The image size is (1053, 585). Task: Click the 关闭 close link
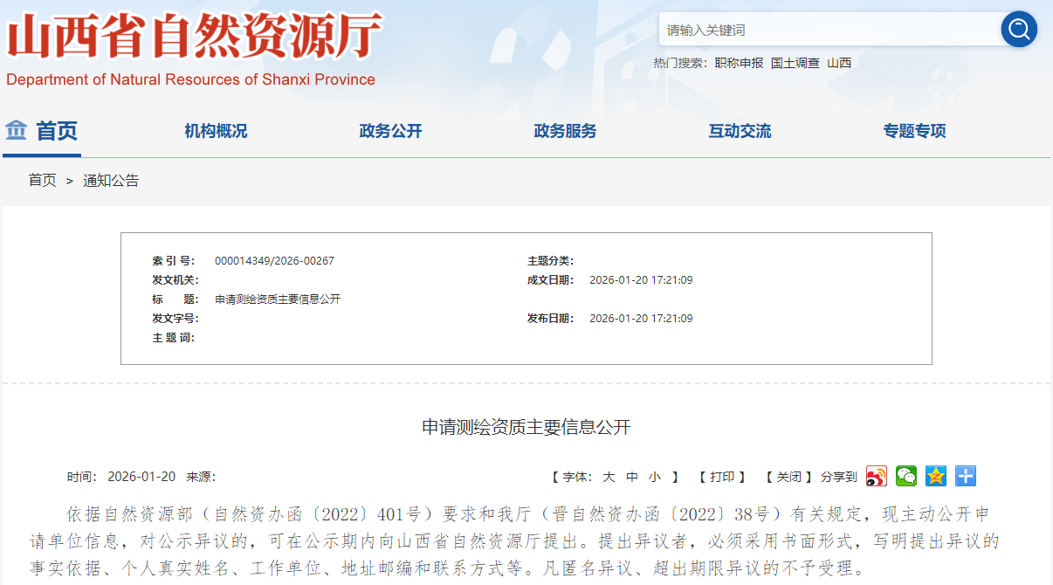click(x=788, y=477)
